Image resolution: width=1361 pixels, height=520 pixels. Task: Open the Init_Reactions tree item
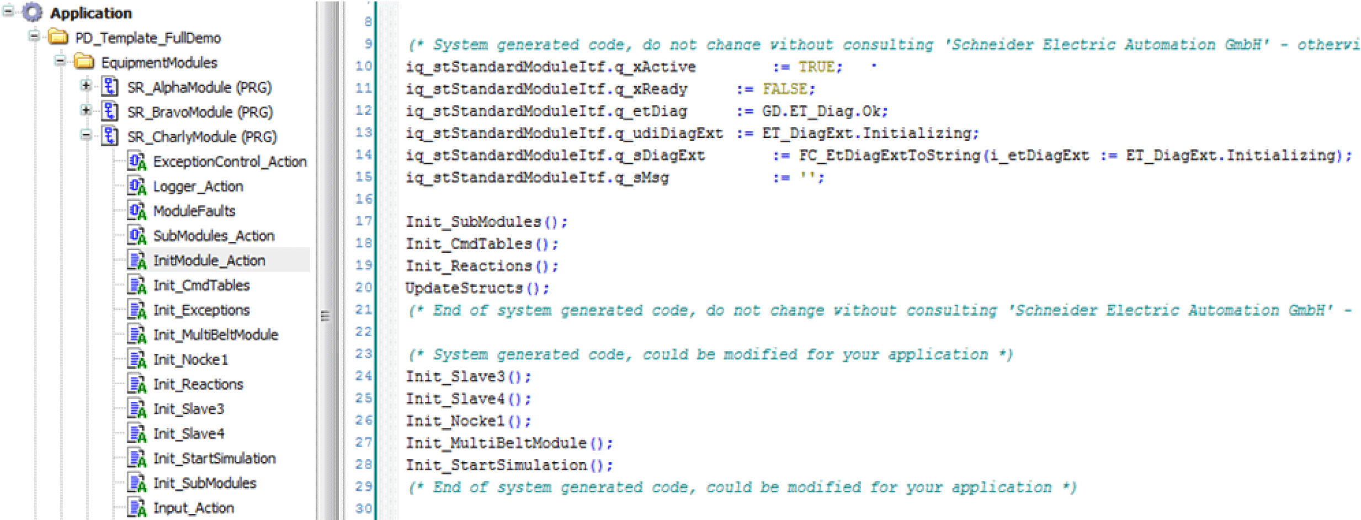[x=198, y=384]
